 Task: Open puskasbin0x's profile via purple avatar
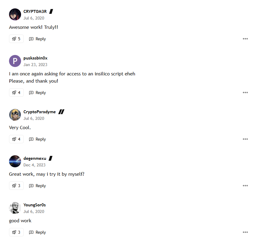click(15, 61)
